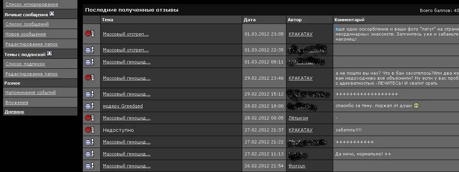Open 'Новое сообщение' in the sidebar

click(26, 34)
